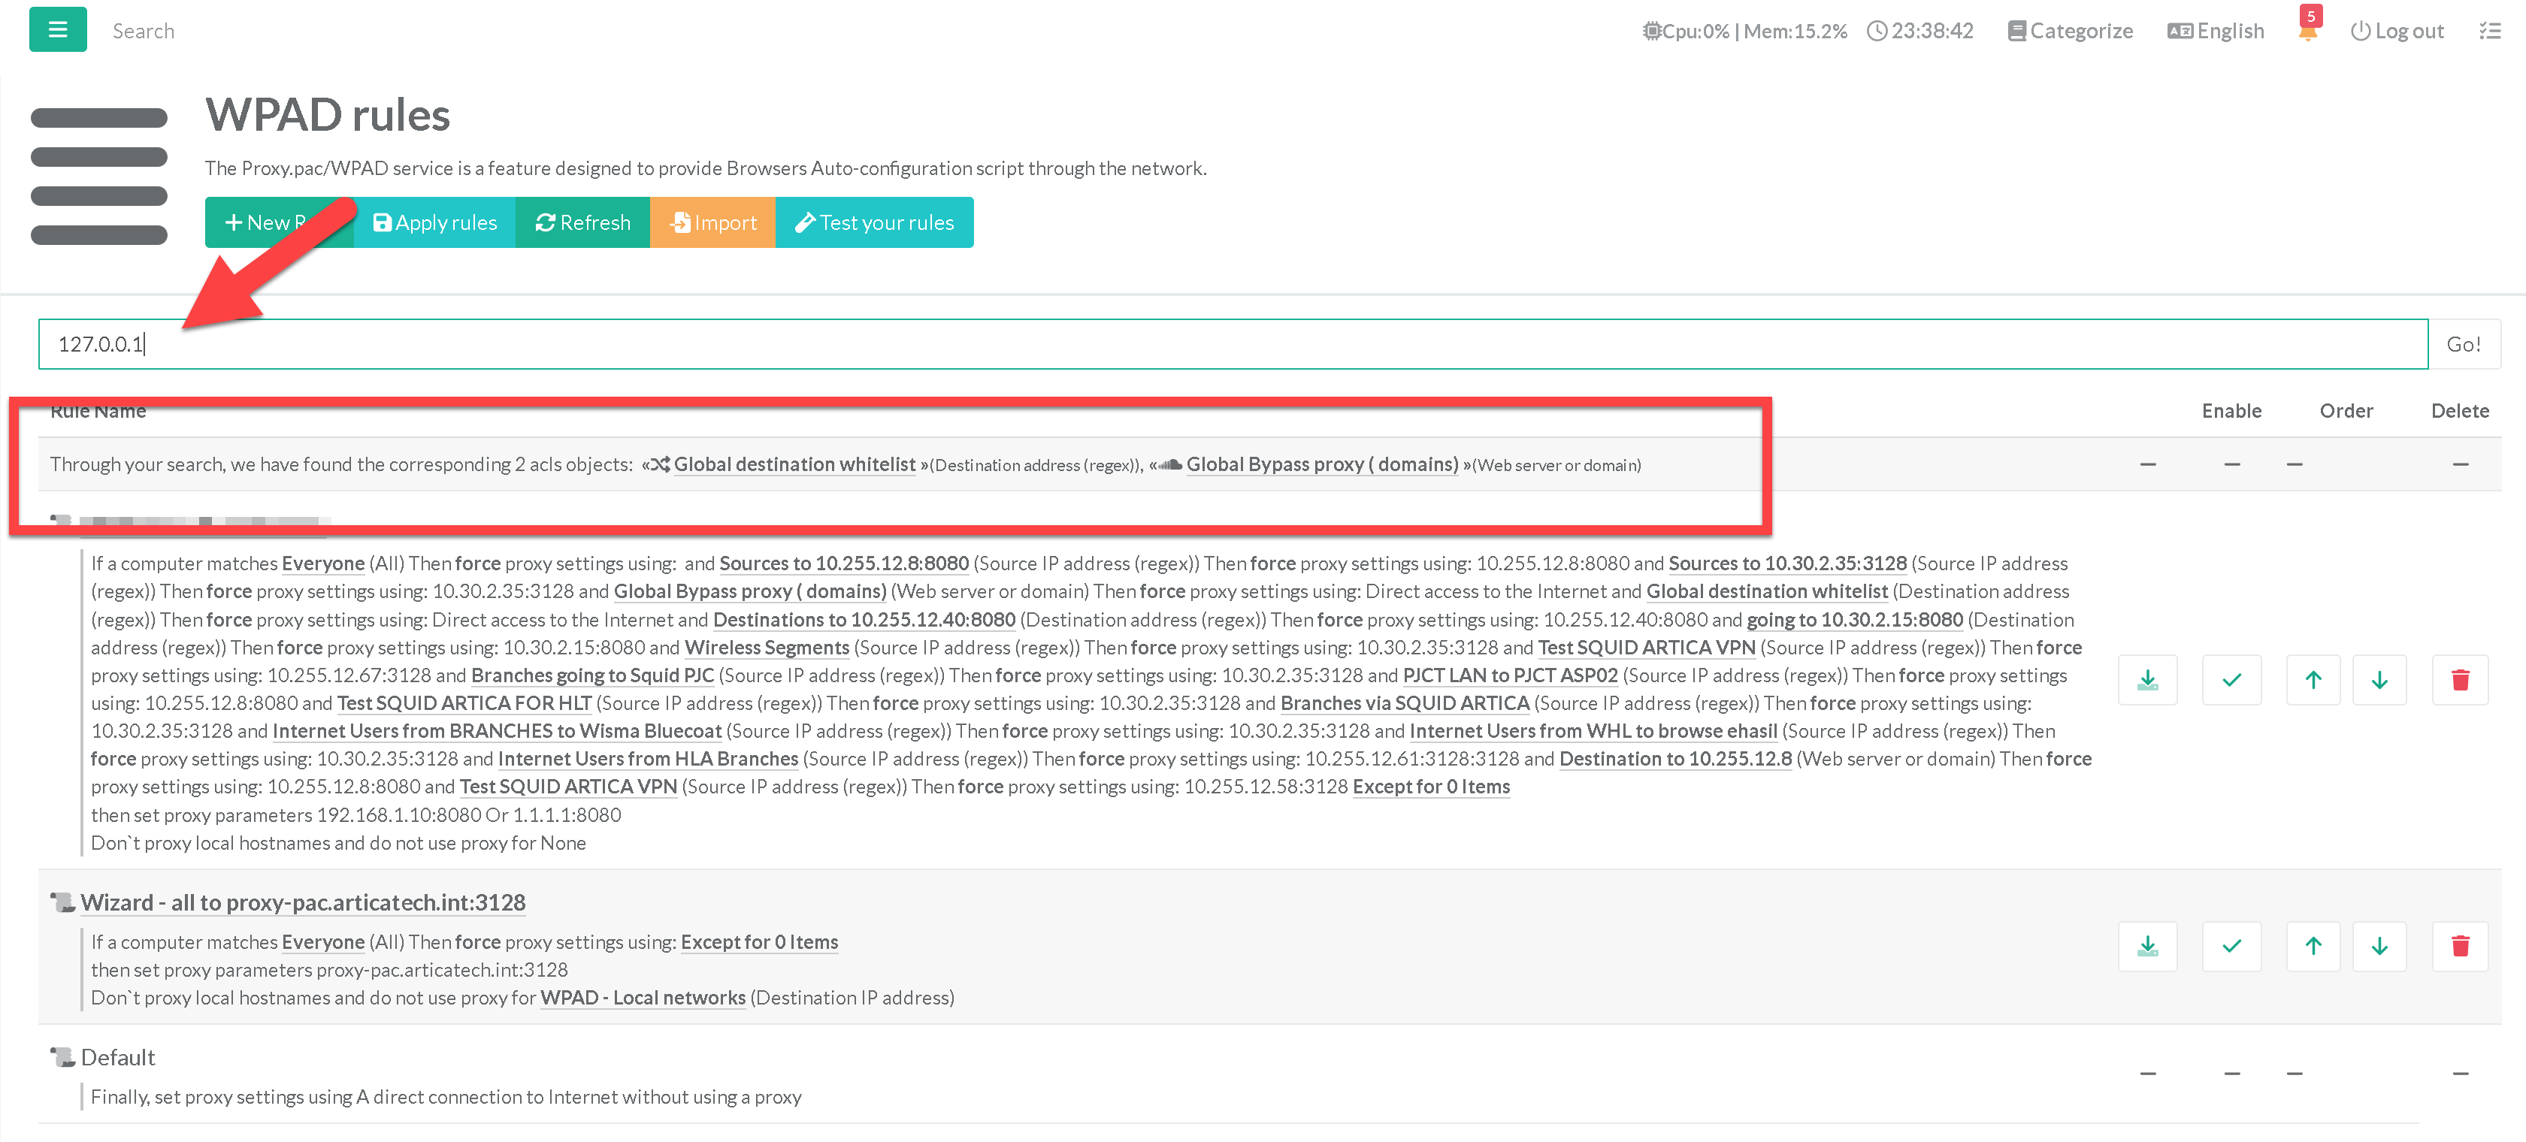Export the Wizard rule with download icon
Viewport: 2526px width, 1142px height.
pyautogui.click(x=2146, y=946)
